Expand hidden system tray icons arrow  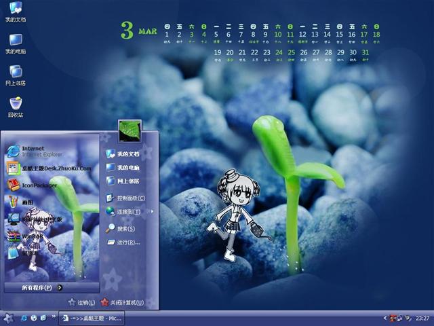[384, 318]
